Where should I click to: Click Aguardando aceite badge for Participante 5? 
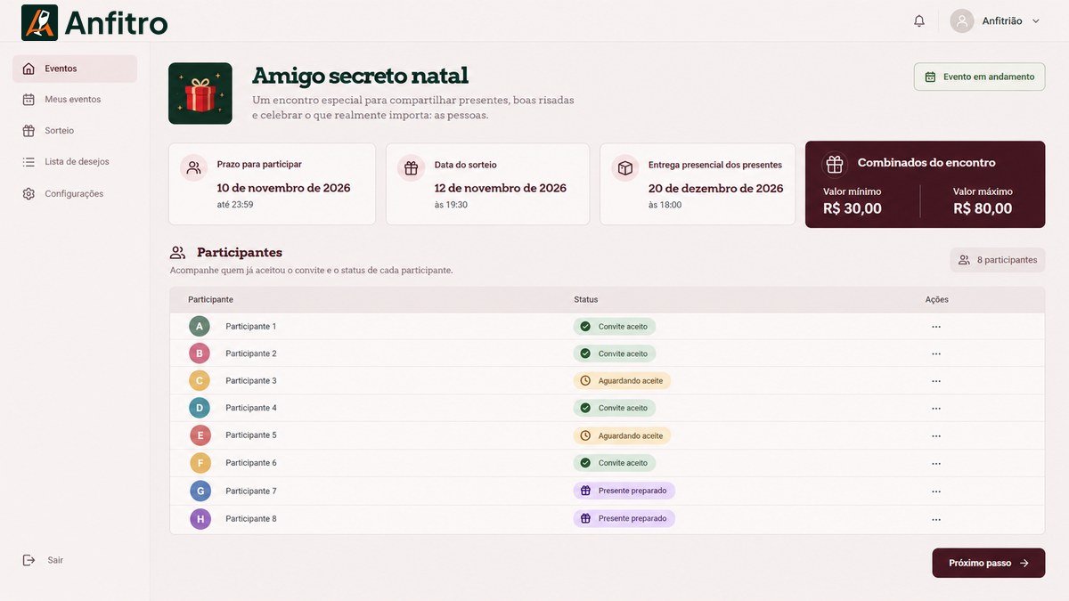pos(622,435)
